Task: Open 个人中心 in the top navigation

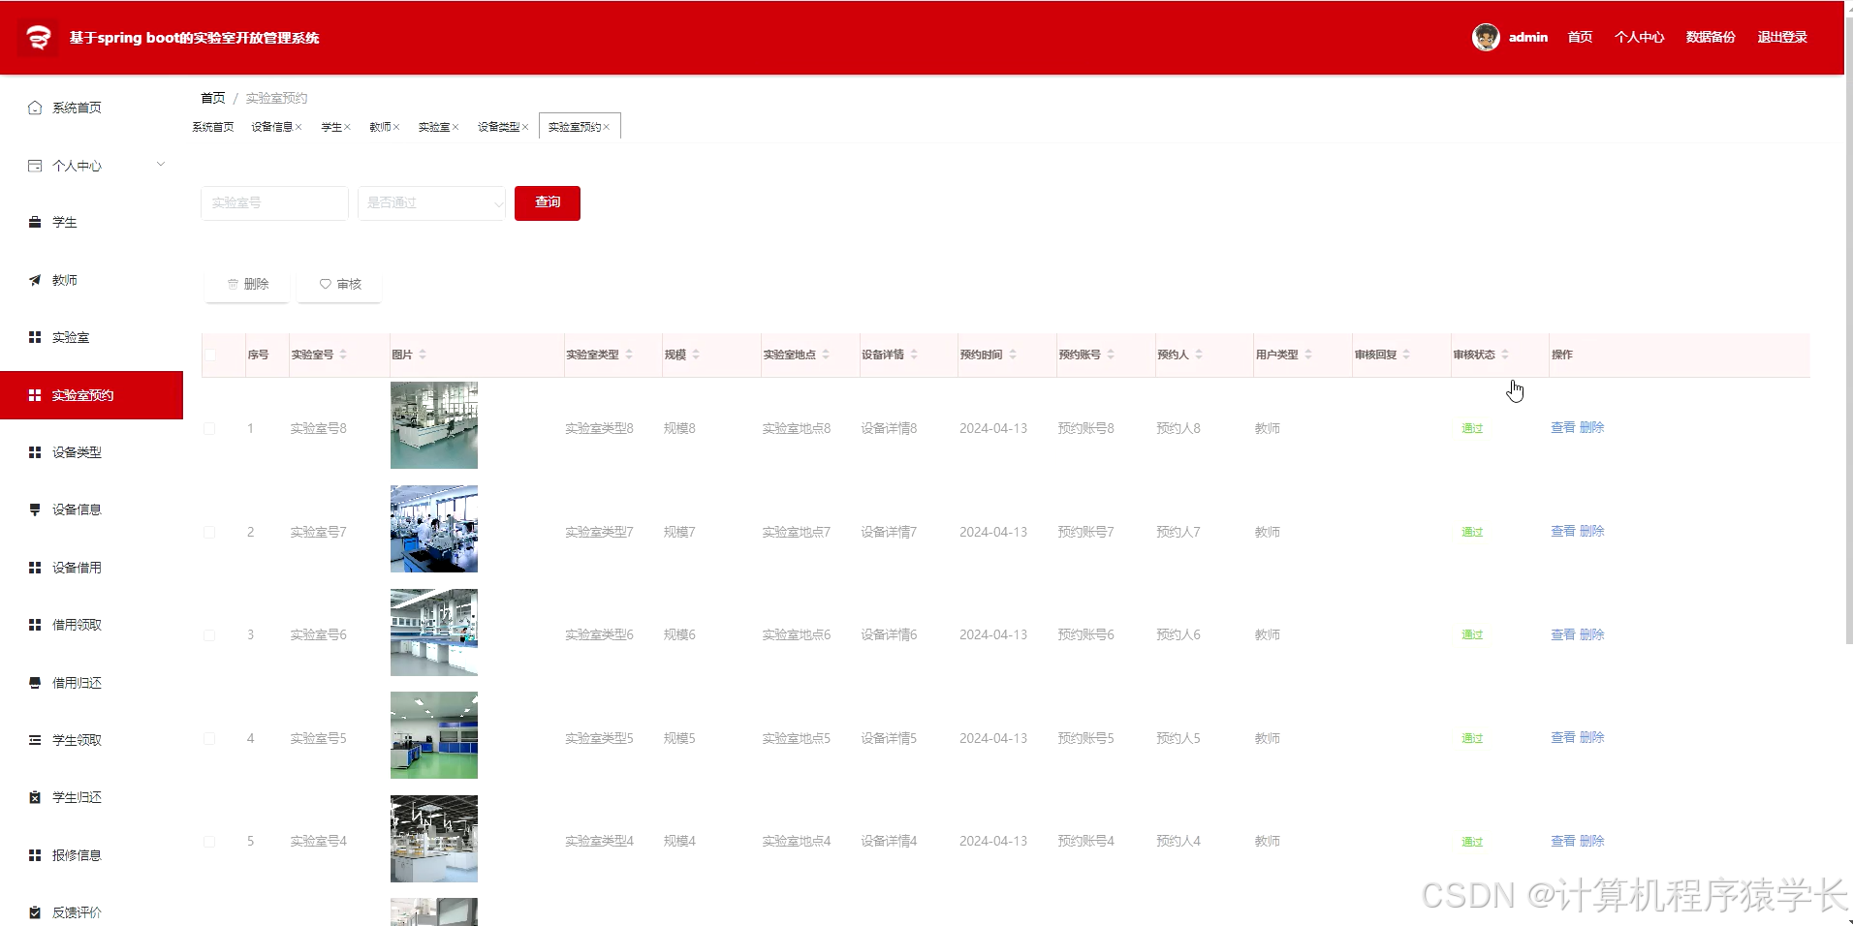Action: 1640,37
